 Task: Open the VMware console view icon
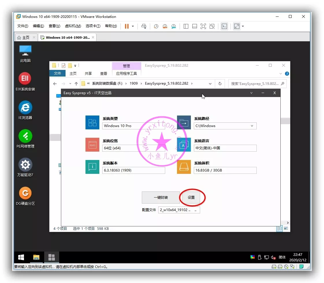pyautogui.click(x=224, y=26)
